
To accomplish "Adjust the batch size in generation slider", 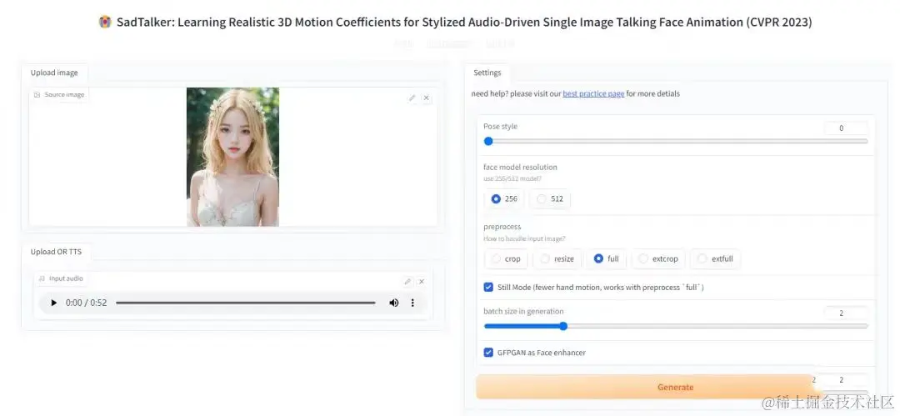I will (676, 326).
